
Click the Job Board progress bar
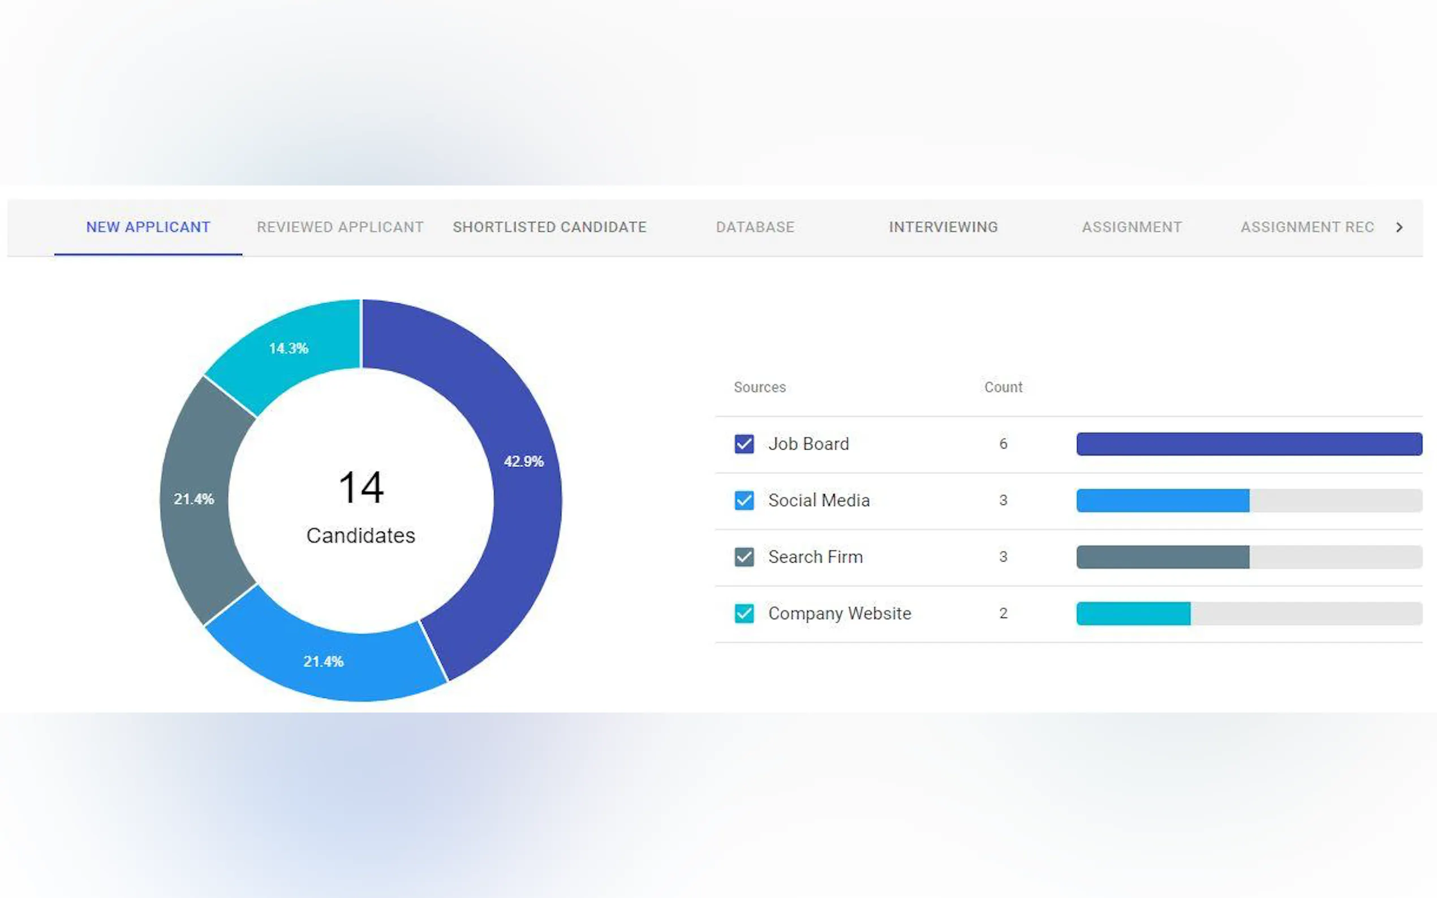pyautogui.click(x=1249, y=444)
